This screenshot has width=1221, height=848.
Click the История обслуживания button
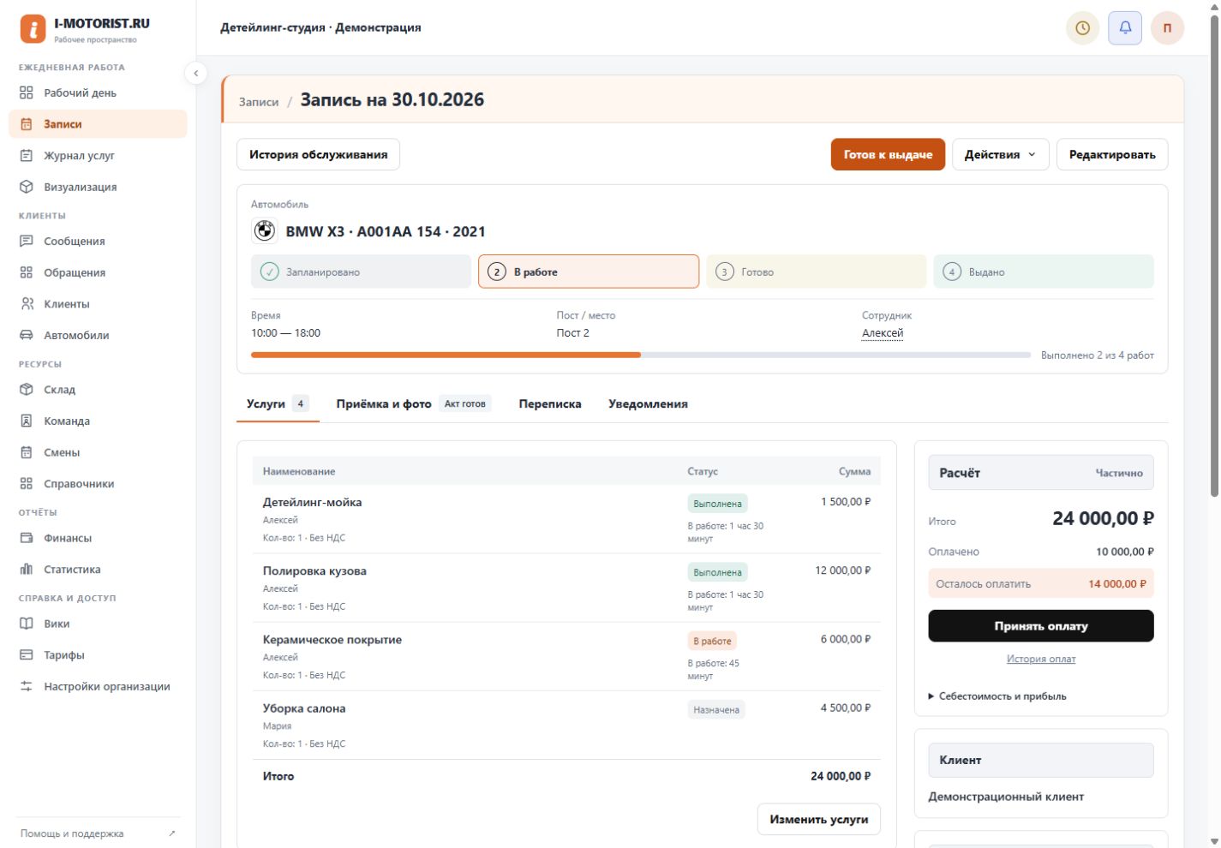(x=318, y=155)
